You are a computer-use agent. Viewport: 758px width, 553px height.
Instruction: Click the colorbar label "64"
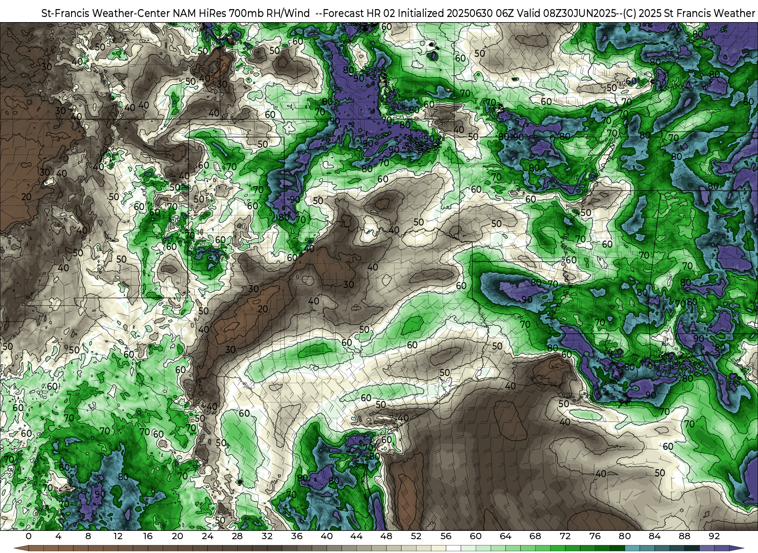506,536
